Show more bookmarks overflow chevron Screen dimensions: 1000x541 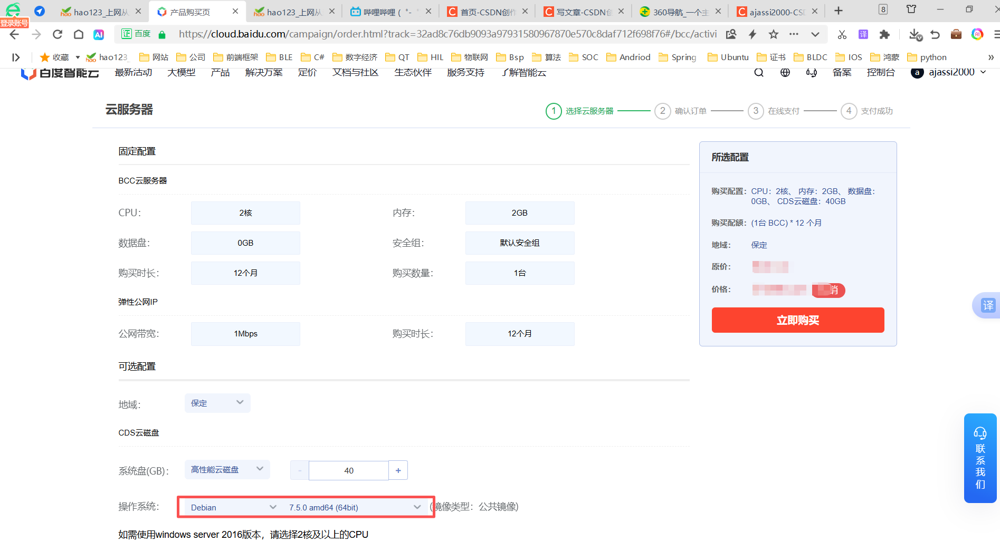pos(991,57)
